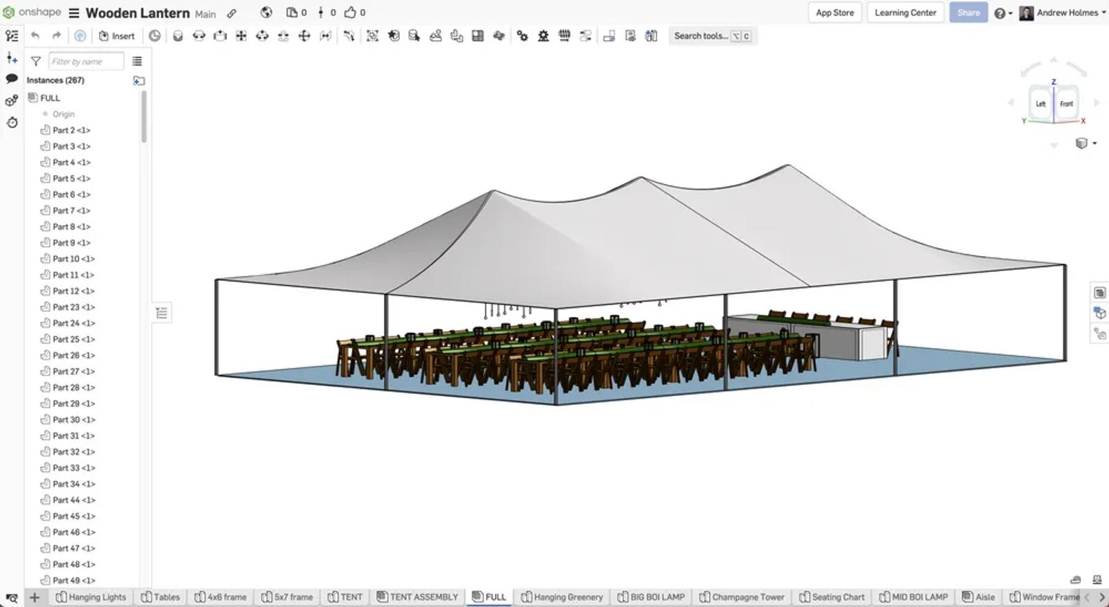Open the filter icon beside Filter by name
Image resolution: width=1109 pixels, height=607 pixels.
36,62
